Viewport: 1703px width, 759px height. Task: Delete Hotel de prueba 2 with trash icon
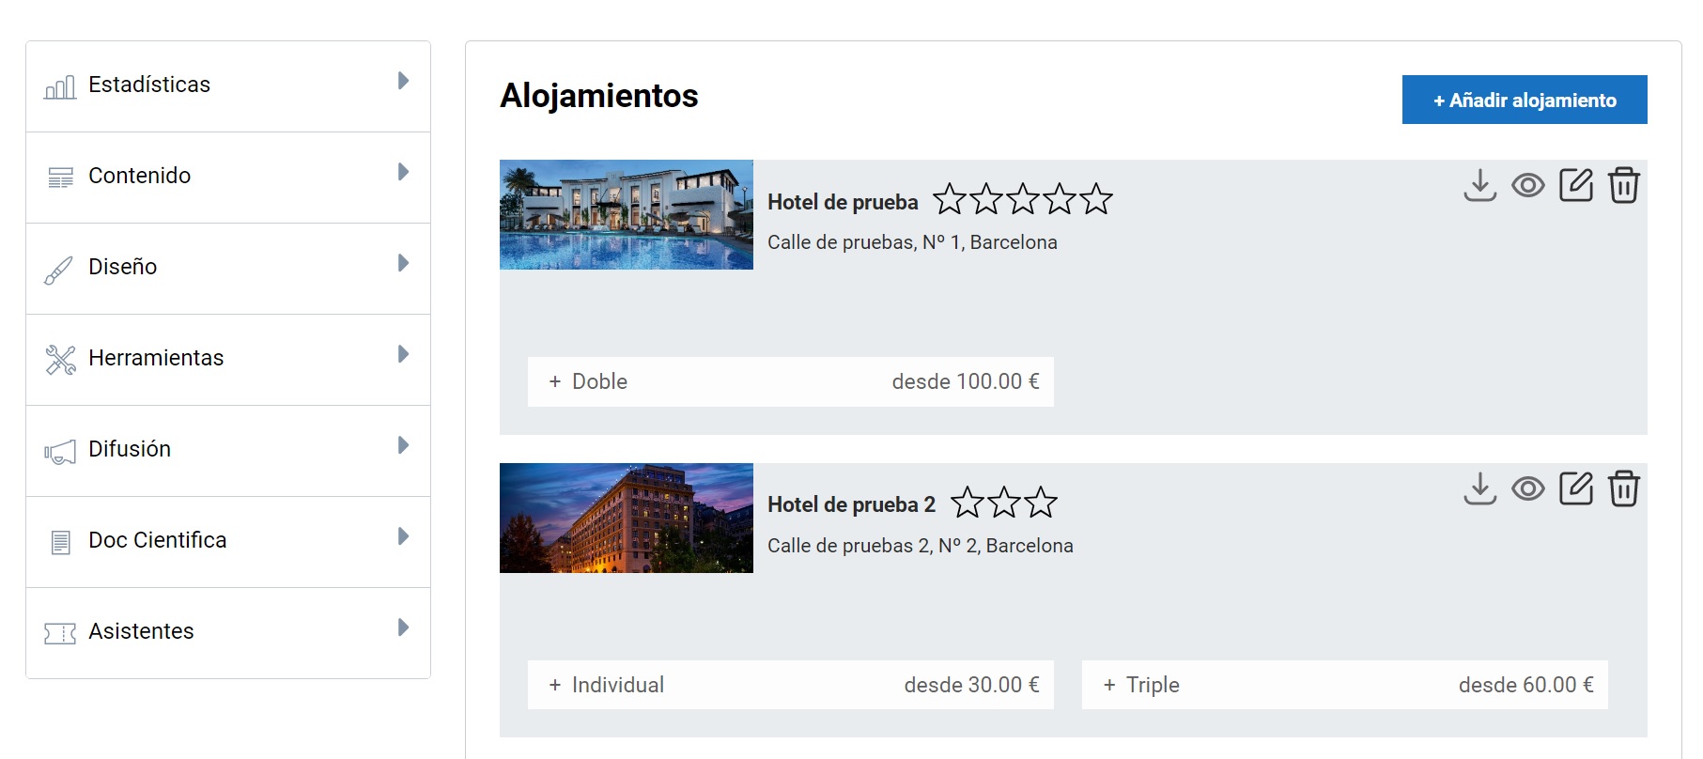(1623, 488)
